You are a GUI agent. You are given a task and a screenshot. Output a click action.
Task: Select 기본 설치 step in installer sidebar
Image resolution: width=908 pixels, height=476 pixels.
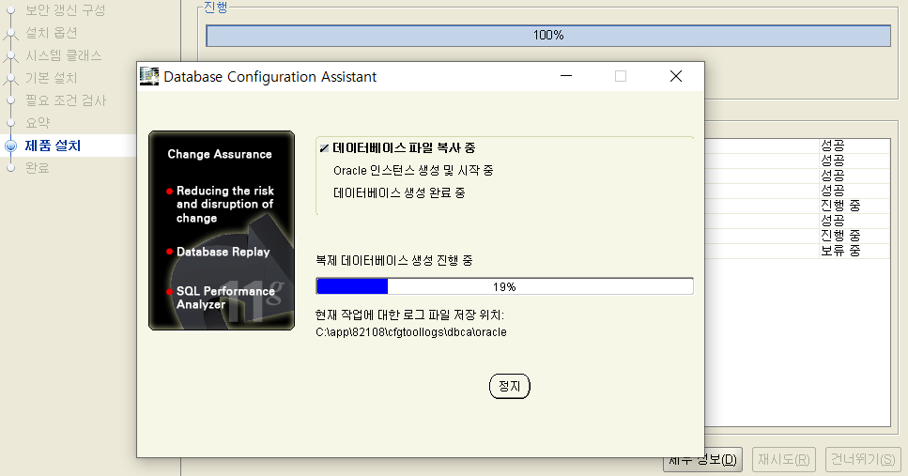pyautogui.click(x=51, y=78)
